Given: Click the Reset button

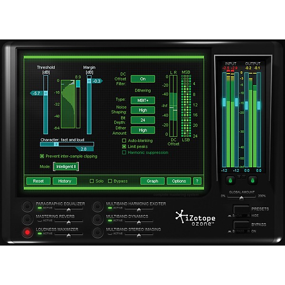Looking at the screenshot, I should (38, 181).
